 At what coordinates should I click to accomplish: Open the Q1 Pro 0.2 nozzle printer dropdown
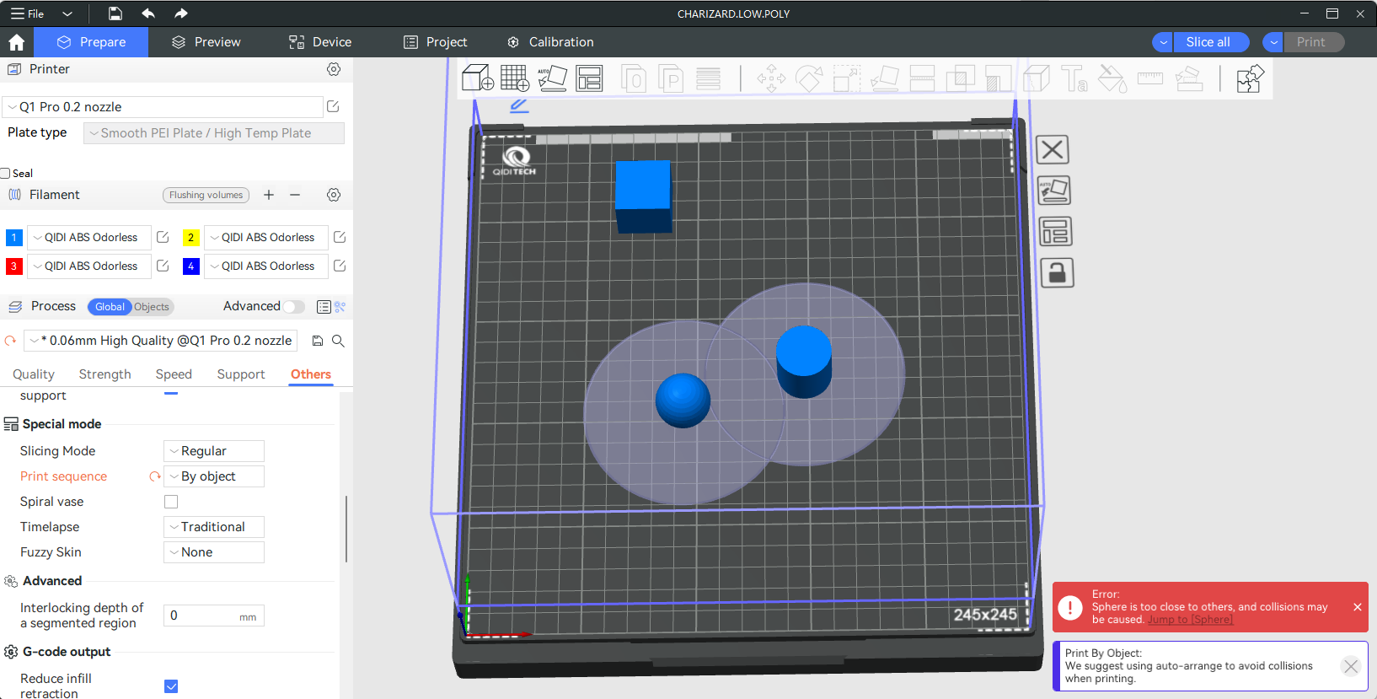163,107
